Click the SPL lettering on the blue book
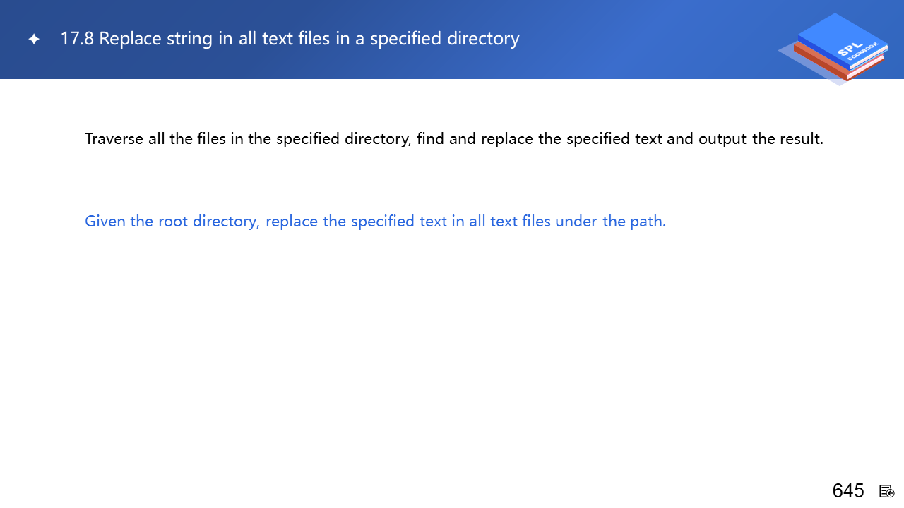Screen dimensions: 904x508 (846, 49)
